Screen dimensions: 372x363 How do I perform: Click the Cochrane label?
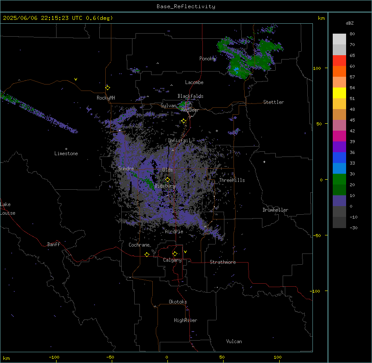[x=139, y=245]
